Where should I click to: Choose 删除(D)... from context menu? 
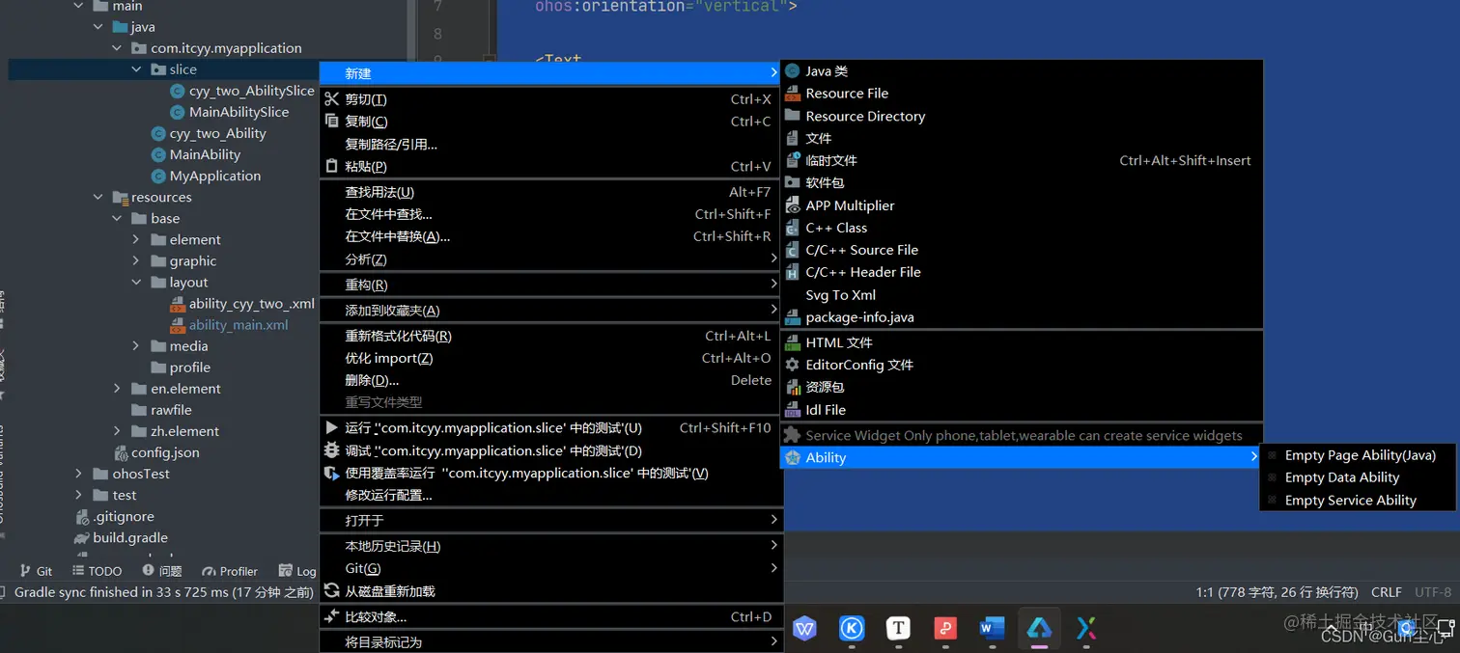[x=550, y=380]
